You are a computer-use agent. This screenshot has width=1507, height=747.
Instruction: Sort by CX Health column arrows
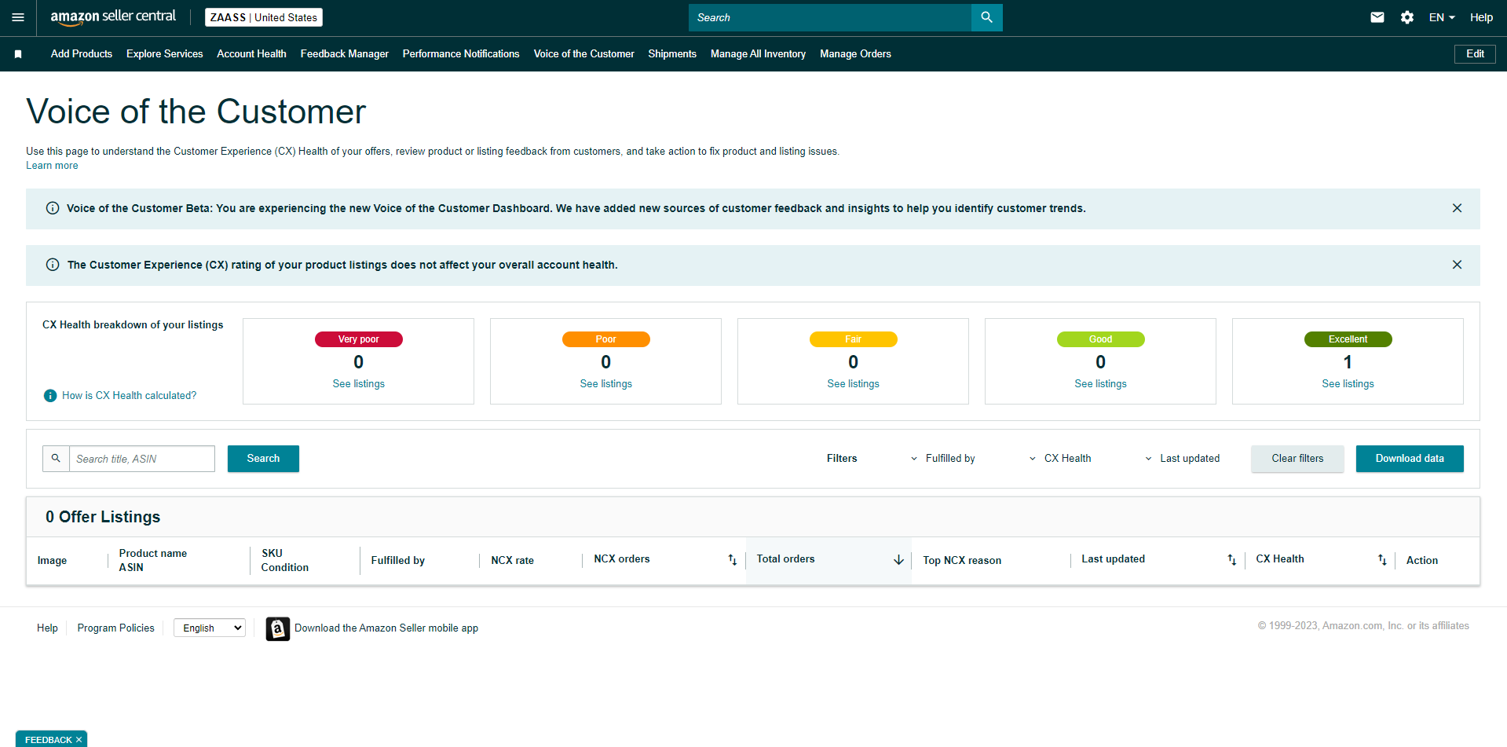[x=1382, y=560]
